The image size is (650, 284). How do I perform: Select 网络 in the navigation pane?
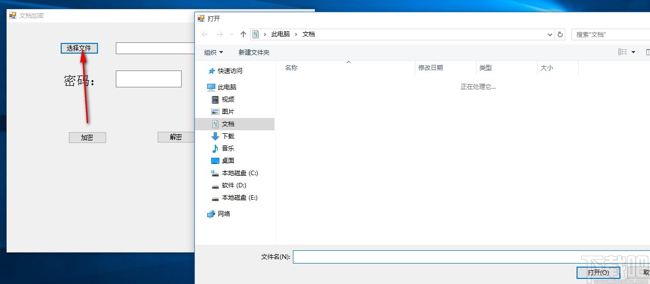(x=224, y=214)
